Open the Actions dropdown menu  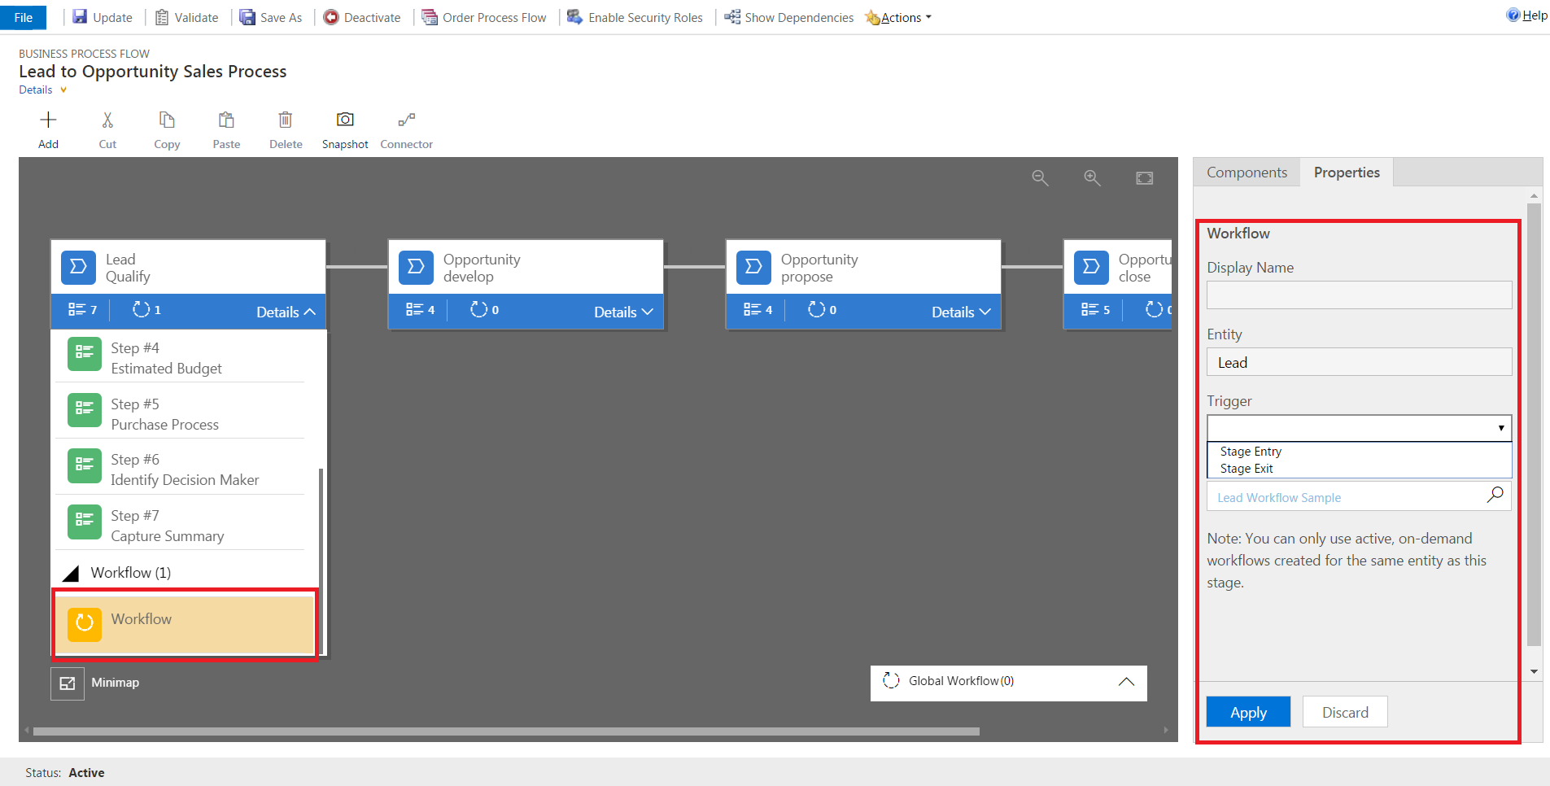point(902,18)
